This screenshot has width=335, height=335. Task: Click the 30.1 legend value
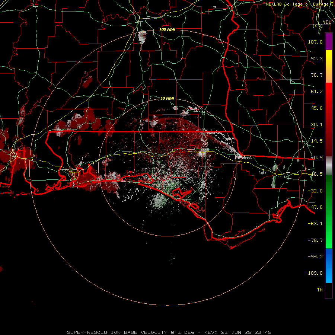(317, 125)
